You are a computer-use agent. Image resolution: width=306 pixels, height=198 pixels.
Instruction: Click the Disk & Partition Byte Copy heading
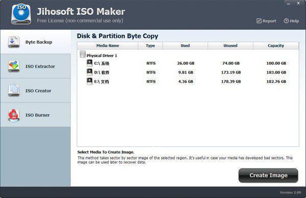[x=117, y=36]
